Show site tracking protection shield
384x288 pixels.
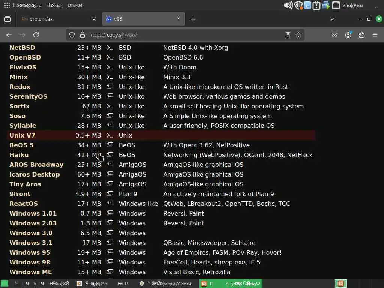click(x=72, y=35)
